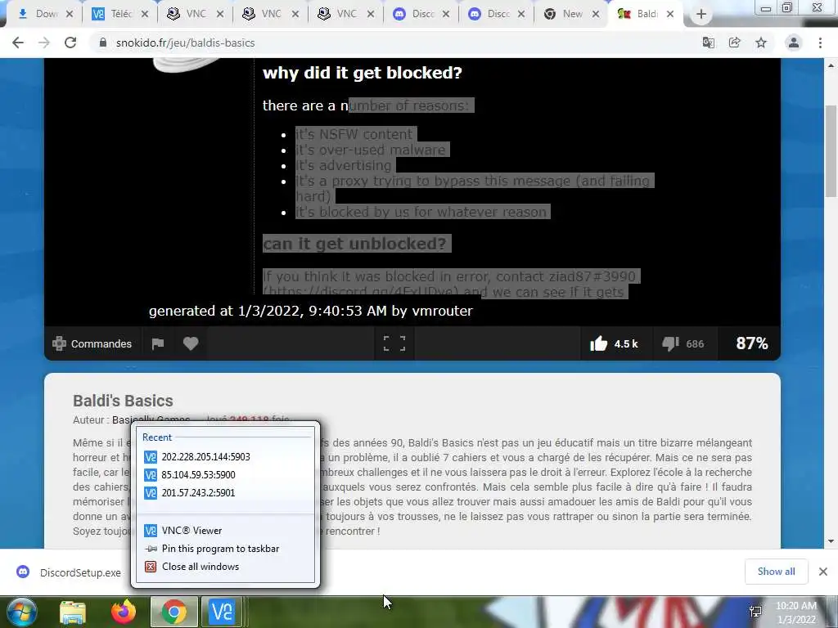The image size is (838, 628).
Task: Launch VNC® Viewer from jump list
Action: click(x=224, y=530)
